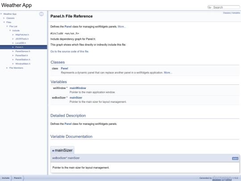This screenshot has width=241, height=181.
Task: Open the mainWindow variable link
Action: coord(78,88)
